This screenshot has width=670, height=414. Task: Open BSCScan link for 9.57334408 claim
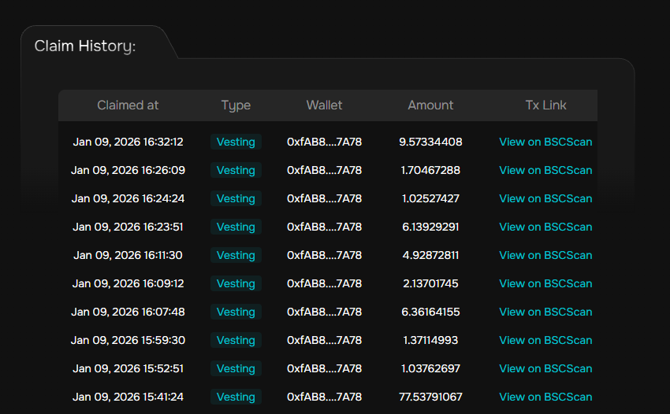tap(545, 142)
